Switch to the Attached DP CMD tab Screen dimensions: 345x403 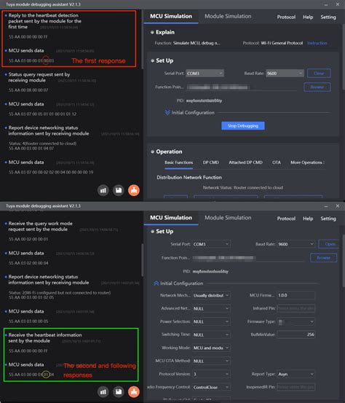tap(245, 163)
